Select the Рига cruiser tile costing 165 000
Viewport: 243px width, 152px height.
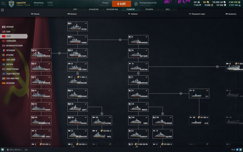point(102,134)
